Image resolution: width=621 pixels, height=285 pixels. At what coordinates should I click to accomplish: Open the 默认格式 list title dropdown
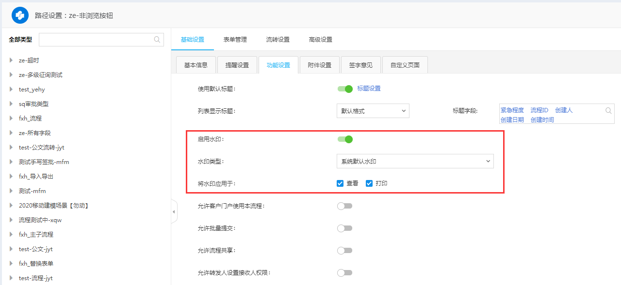(x=373, y=111)
